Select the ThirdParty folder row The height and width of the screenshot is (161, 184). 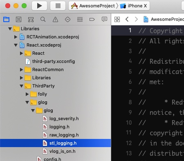(55, 86)
